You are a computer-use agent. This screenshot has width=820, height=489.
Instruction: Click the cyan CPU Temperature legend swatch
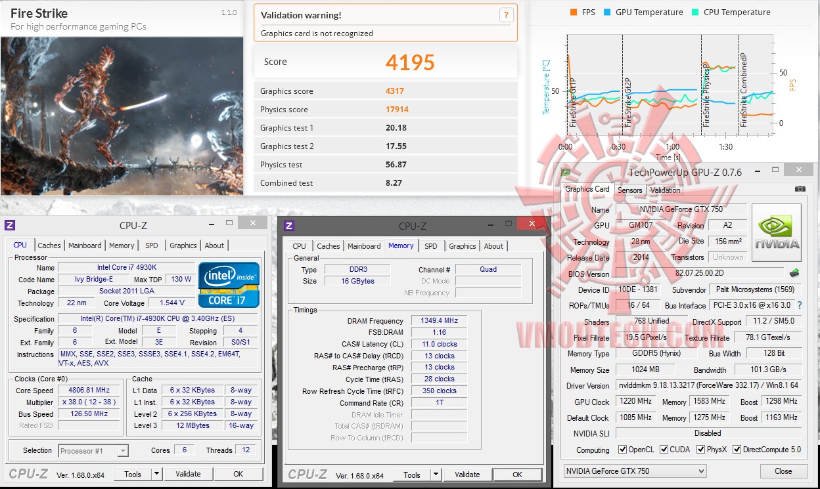click(696, 12)
